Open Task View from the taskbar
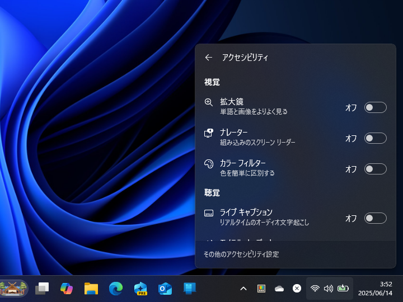The image size is (403, 302). pos(42,289)
